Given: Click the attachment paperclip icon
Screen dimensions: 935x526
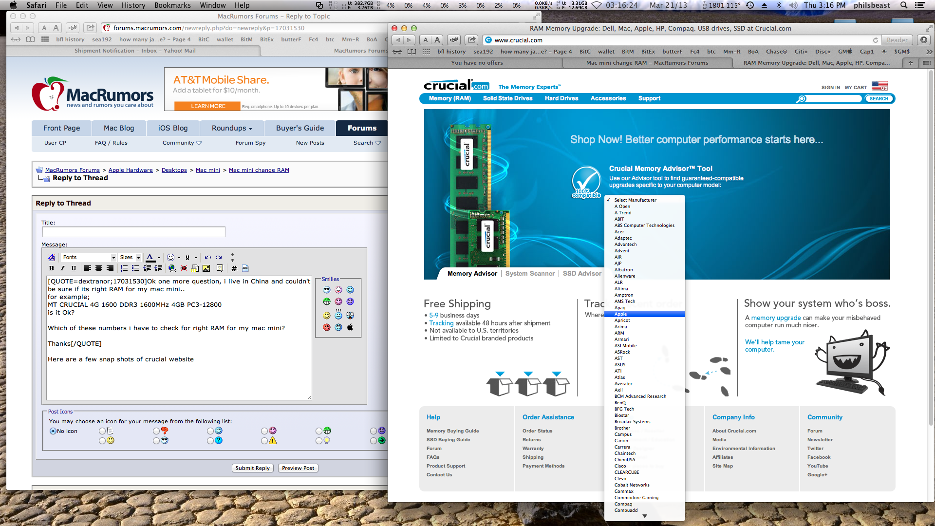Looking at the screenshot, I should click(187, 257).
